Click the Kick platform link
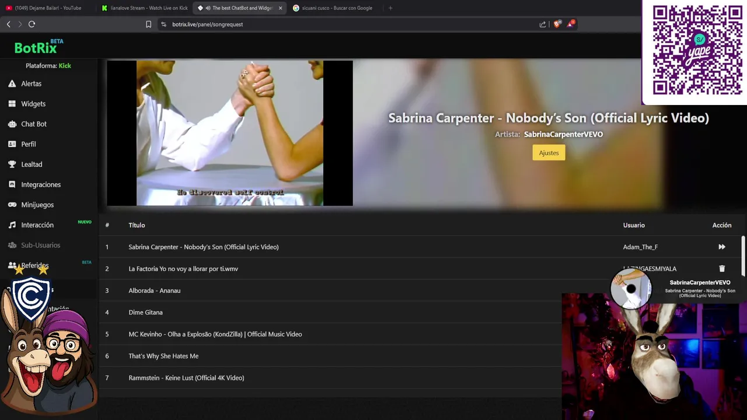The height and width of the screenshot is (420, 747). click(x=65, y=66)
